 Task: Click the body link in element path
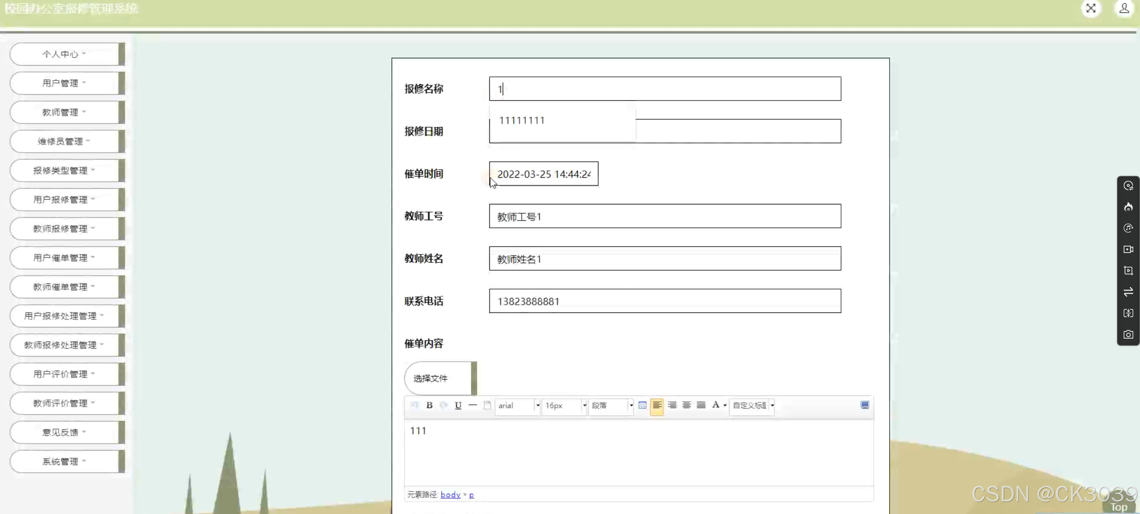click(x=450, y=495)
